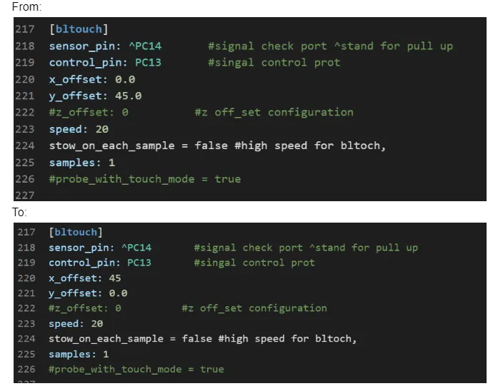498x391 pixels.
Task: Click the "From:" label above the first snippet
Action: coord(27,6)
